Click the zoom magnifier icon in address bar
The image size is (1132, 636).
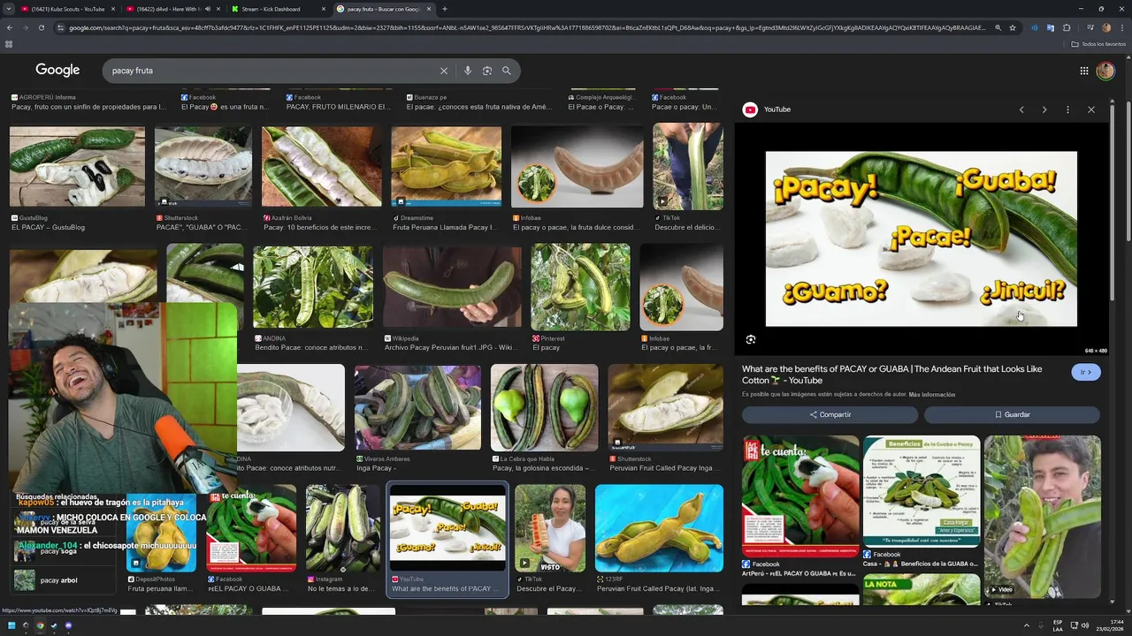(998, 27)
